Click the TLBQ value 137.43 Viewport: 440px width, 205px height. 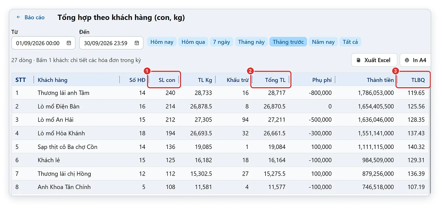416,133
